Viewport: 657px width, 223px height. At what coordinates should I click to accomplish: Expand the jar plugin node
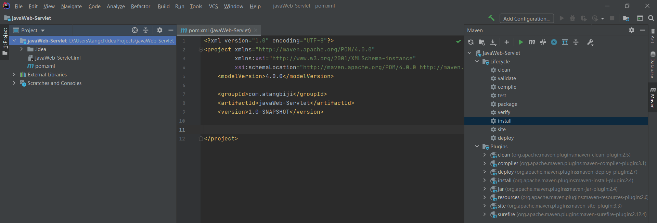point(485,189)
